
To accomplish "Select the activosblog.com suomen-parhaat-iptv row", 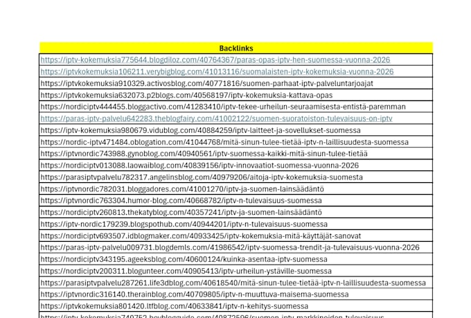I will coord(235,83).
